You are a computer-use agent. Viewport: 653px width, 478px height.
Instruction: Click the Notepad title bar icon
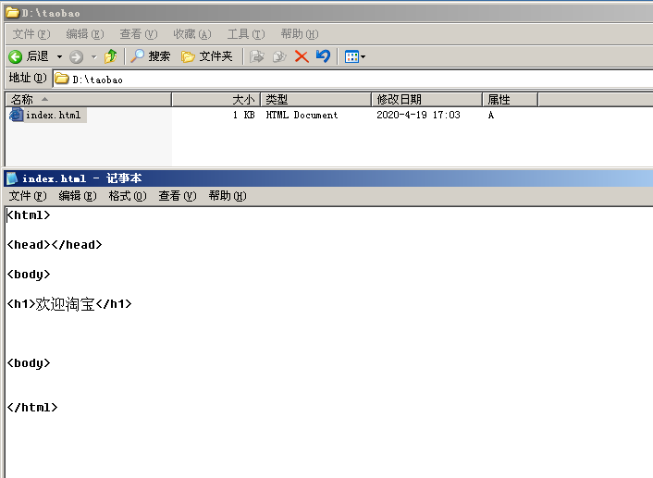coord(12,178)
